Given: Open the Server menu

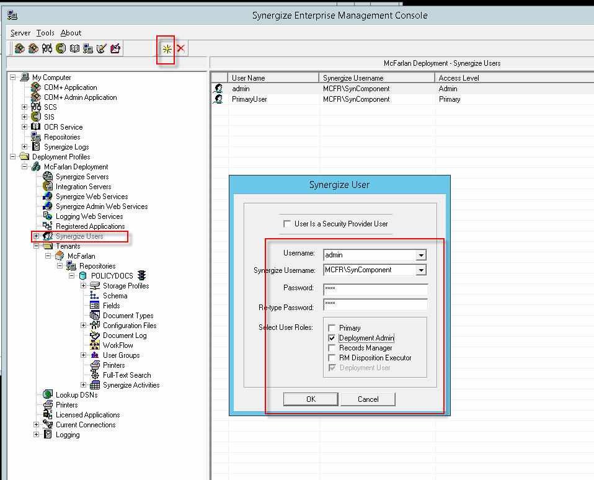Looking at the screenshot, I should 20,33.
